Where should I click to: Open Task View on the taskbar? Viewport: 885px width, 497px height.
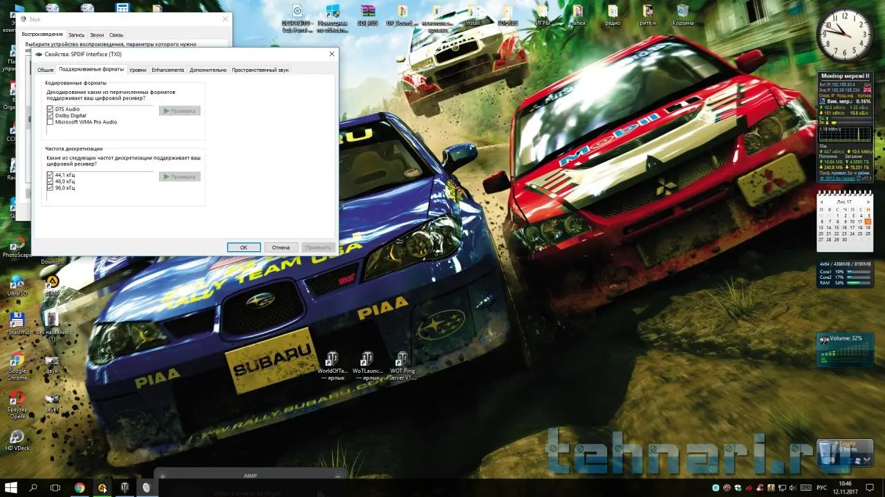coord(56,488)
